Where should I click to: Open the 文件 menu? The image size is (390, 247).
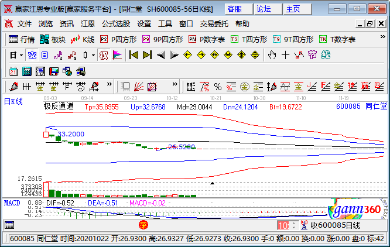(x=25, y=24)
